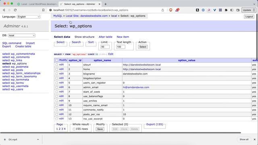Check the row checkbox for users_can_register

pos(57,83)
